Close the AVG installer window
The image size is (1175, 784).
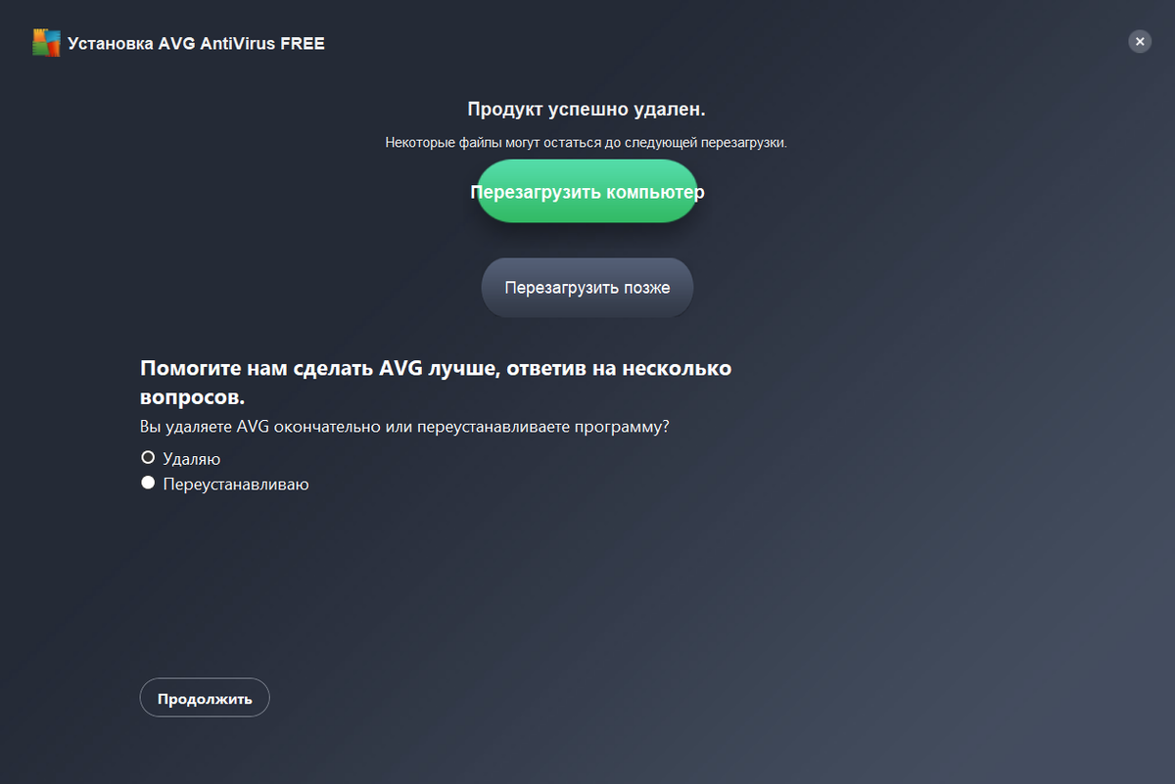coord(1140,41)
